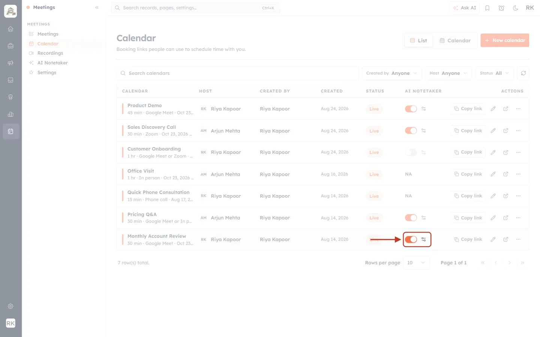540x337 pixels.
Task: Edit the Product Demo calendar
Action: pos(493,109)
